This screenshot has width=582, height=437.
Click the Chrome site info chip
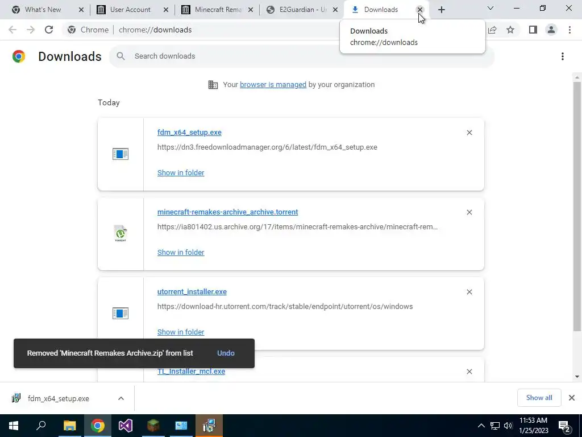88,30
